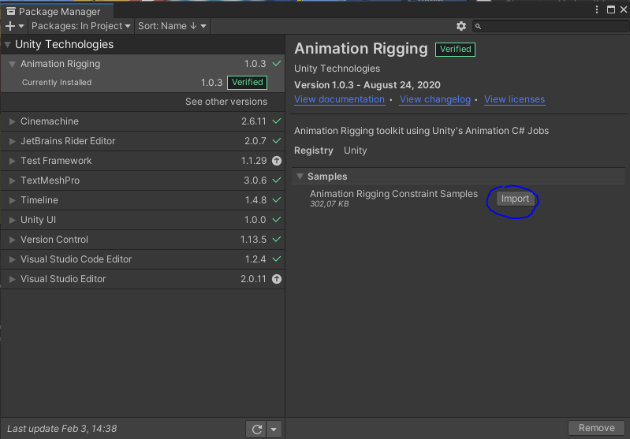Select the Version Control package
630x439 pixels.
(54, 240)
